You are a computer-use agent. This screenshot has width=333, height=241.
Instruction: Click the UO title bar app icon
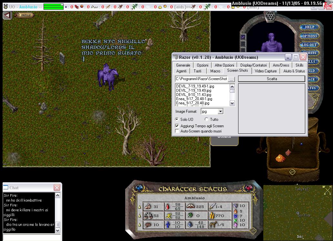[6, 6]
